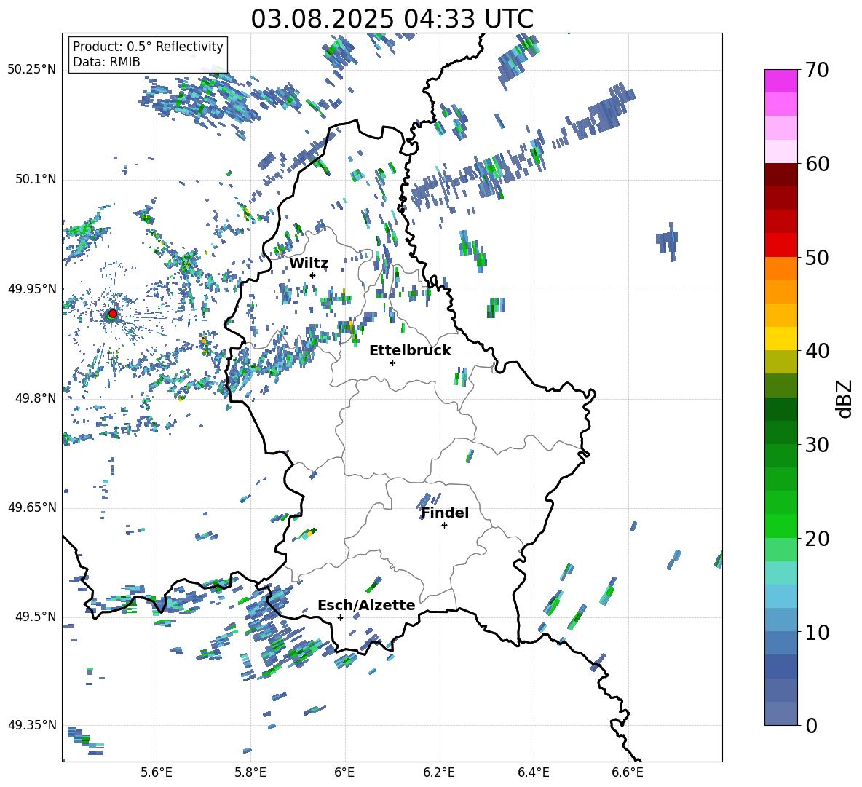Image resolution: width=862 pixels, height=787 pixels.
Task: Click the '50' colorbar tick label
Action: pyautogui.click(x=818, y=257)
